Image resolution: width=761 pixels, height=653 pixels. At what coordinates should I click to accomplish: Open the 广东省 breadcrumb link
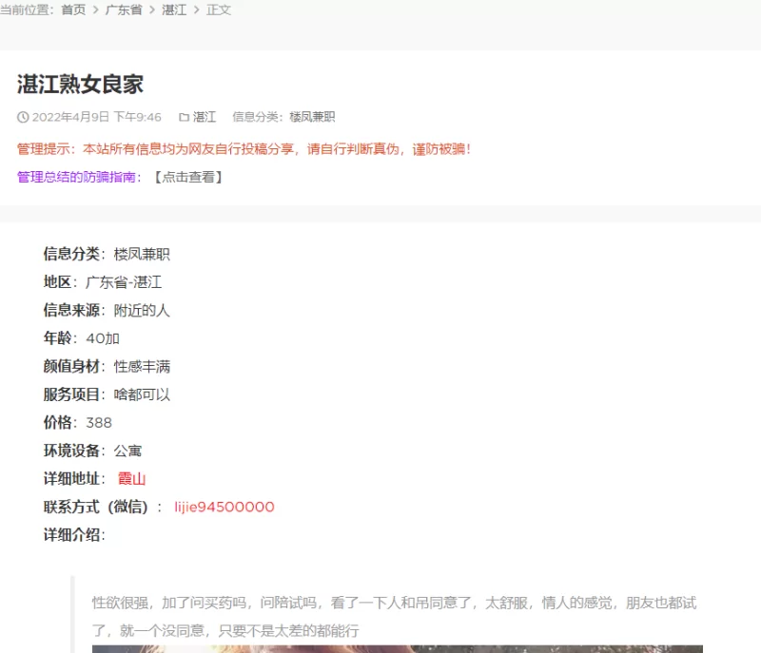124,10
